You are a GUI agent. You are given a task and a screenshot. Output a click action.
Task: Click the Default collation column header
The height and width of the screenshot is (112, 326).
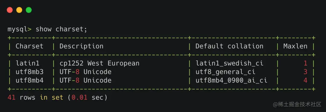coord(229,46)
